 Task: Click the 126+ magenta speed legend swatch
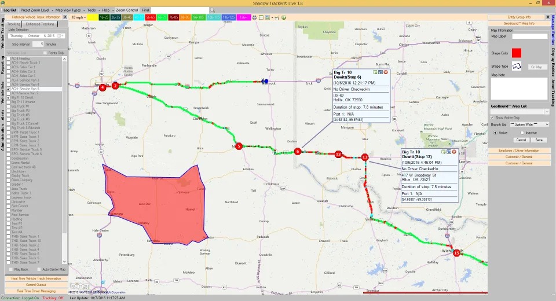click(244, 17)
